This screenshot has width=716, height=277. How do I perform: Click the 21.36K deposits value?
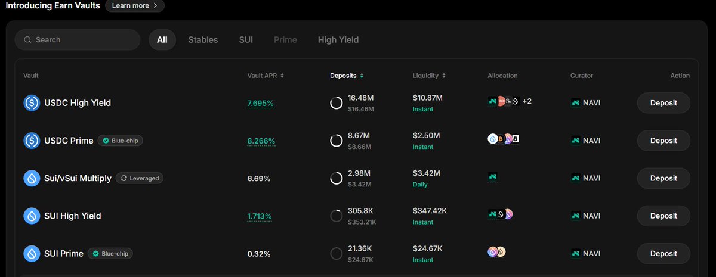361,248
